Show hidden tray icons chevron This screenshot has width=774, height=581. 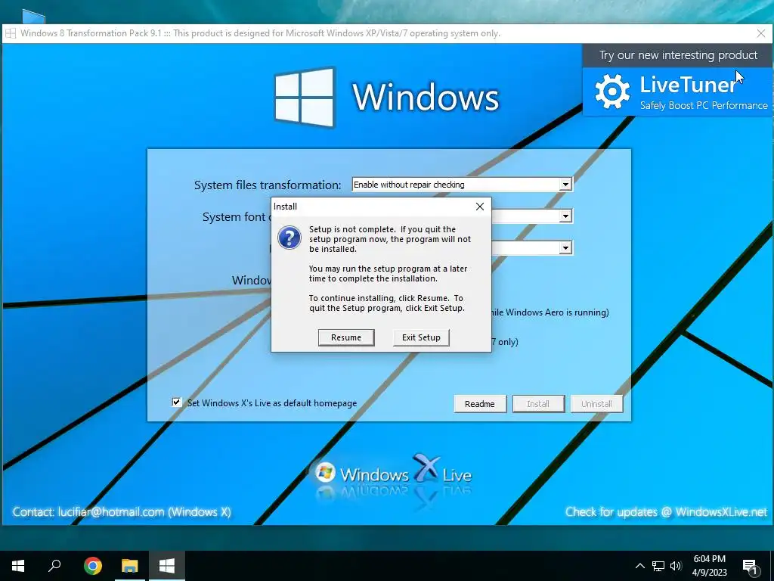pyautogui.click(x=639, y=566)
